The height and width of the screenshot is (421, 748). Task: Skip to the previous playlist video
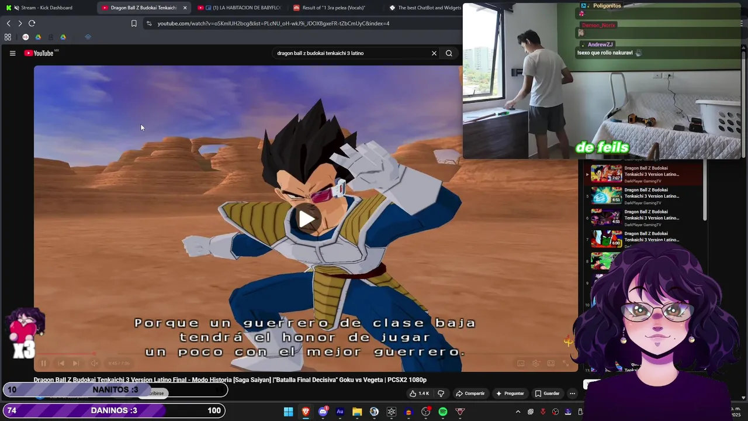pyautogui.click(x=61, y=363)
